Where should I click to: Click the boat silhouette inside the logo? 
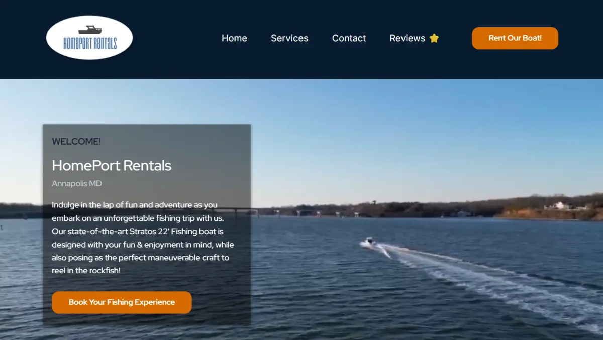coord(90,30)
